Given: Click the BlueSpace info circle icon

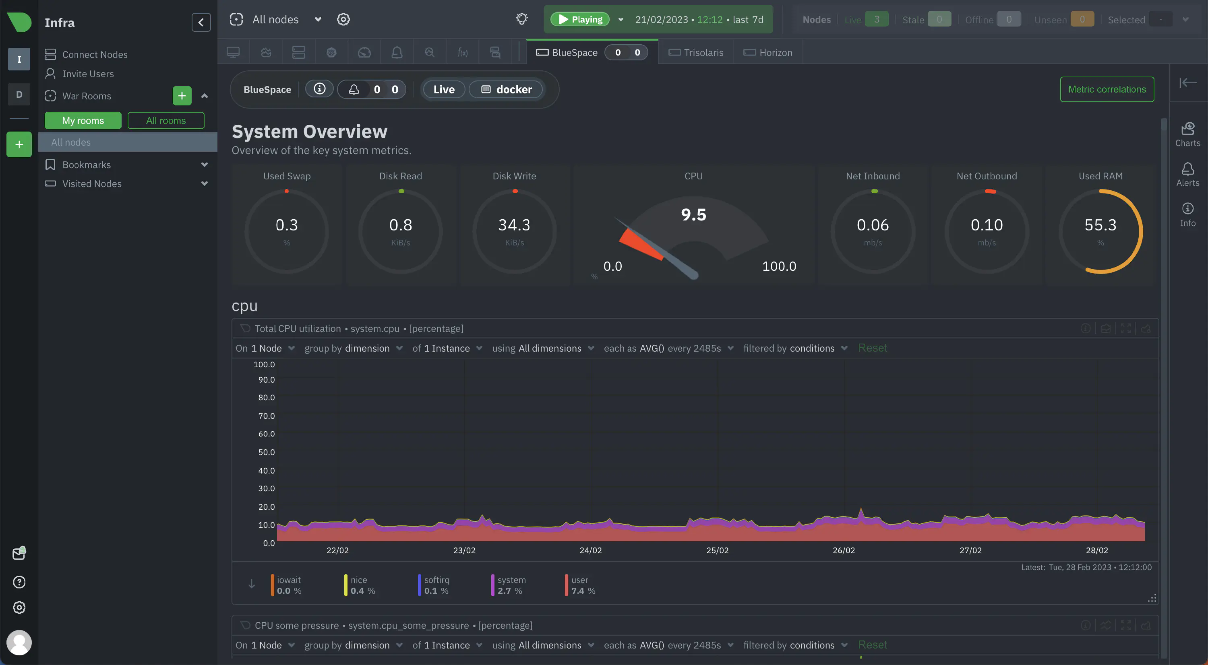Looking at the screenshot, I should point(319,89).
